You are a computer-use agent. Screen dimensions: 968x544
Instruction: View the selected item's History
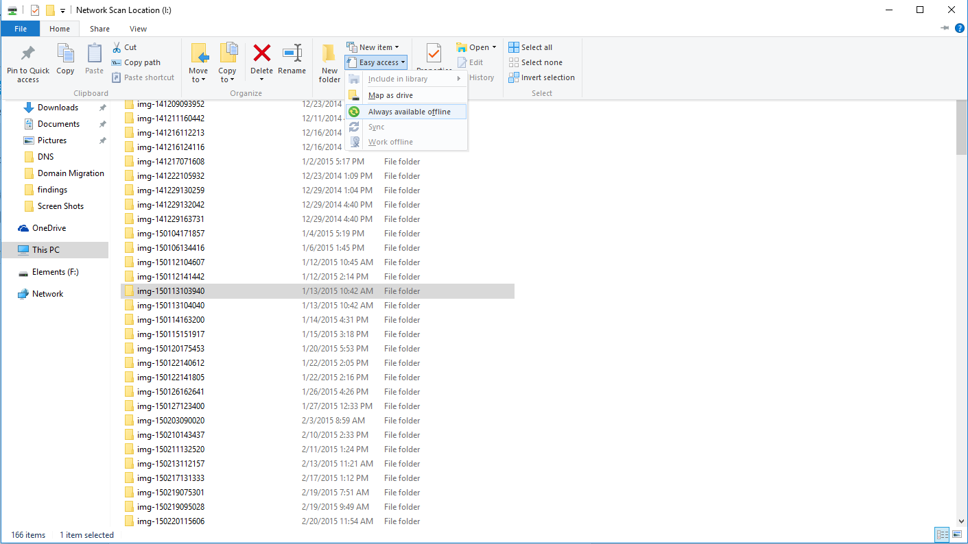click(x=480, y=77)
